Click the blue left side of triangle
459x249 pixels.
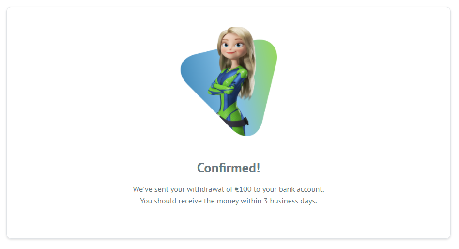pyautogui.click(x=196, y=70)
